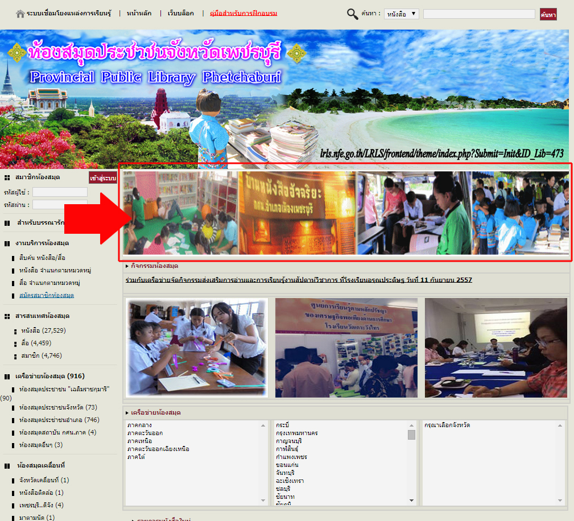
Task: Select 'ภาคเหนือ' in the region list
Action: click(x=139, y=441)
